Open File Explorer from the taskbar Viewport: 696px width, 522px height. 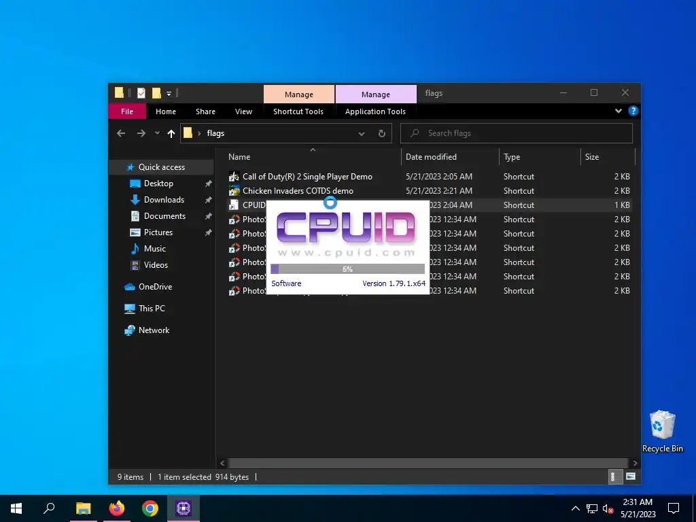tap(83, 508)
